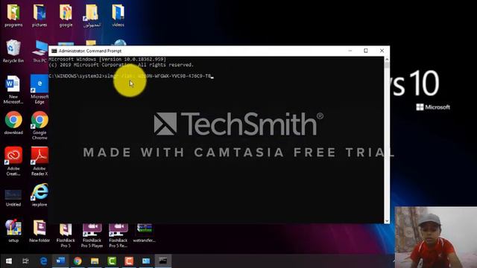
Task: Switch to green Camtasia taskbar app
Action: click(x=112, y=261)
